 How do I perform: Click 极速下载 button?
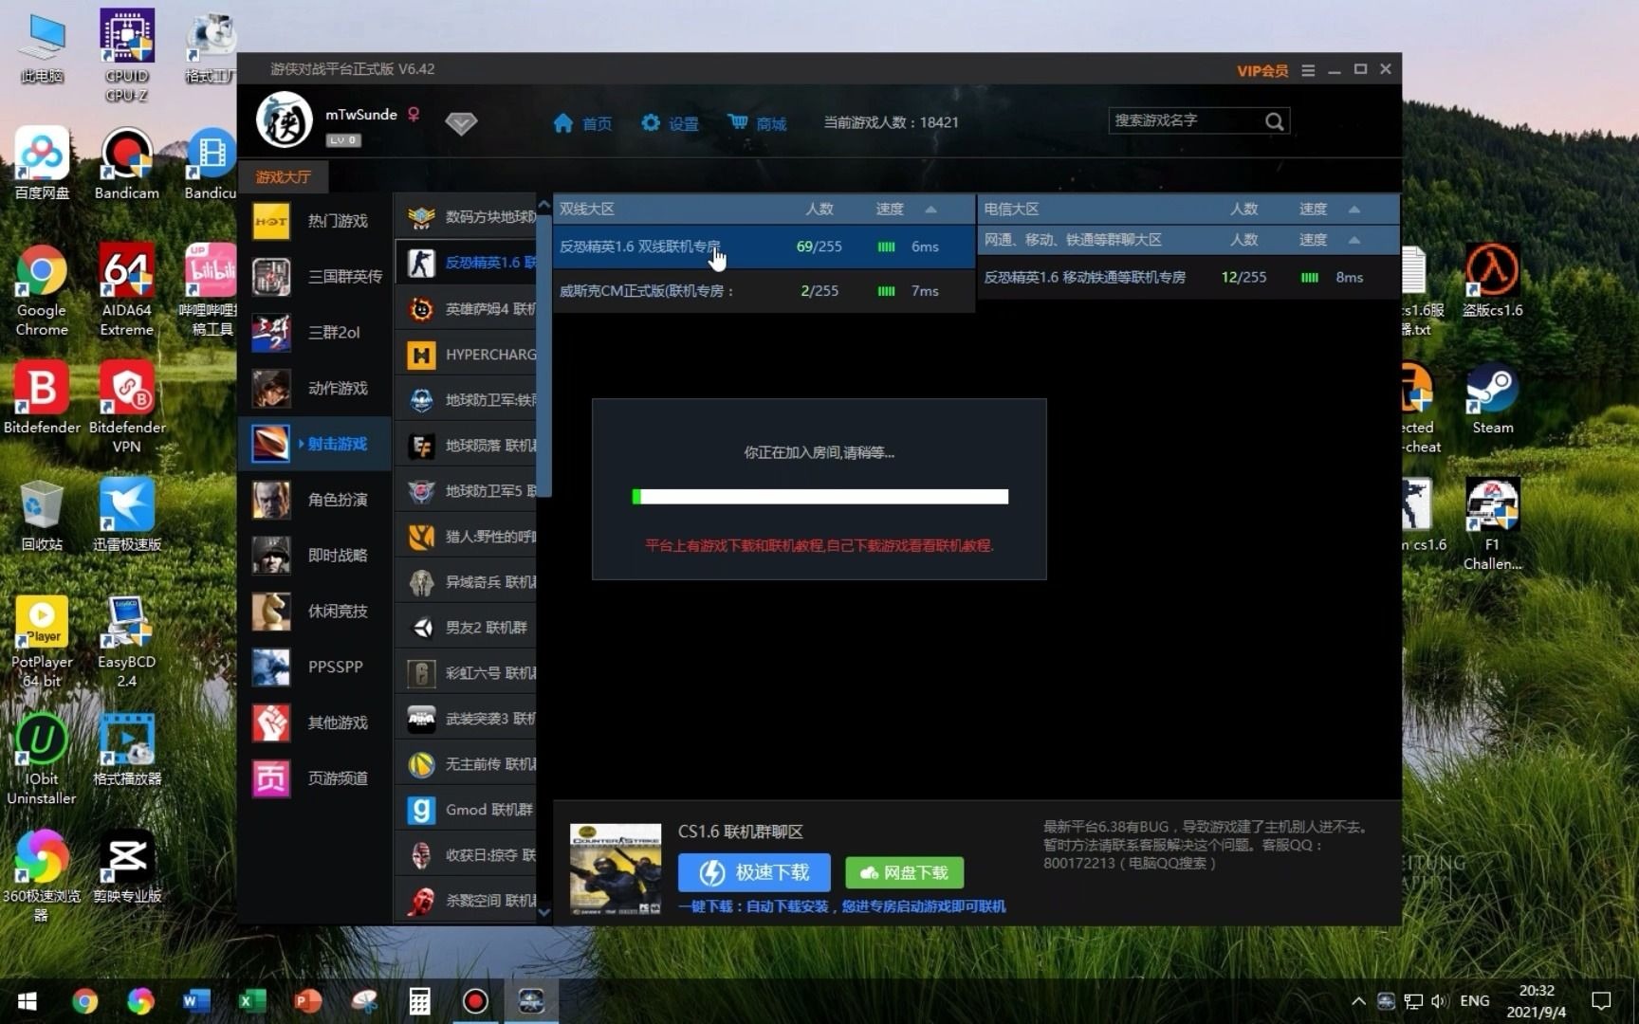click(754, 872)
